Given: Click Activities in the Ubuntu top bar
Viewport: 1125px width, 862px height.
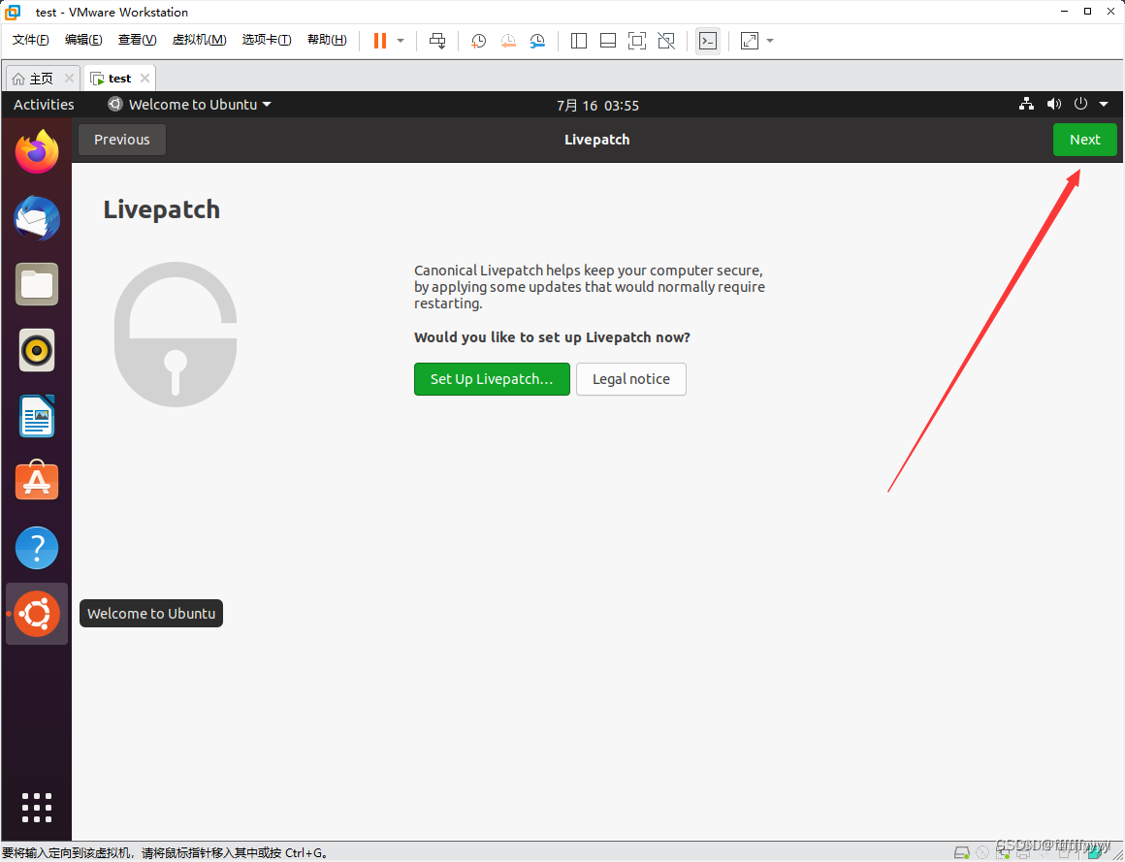Looking at the screenshot, I should coord(44,105).
